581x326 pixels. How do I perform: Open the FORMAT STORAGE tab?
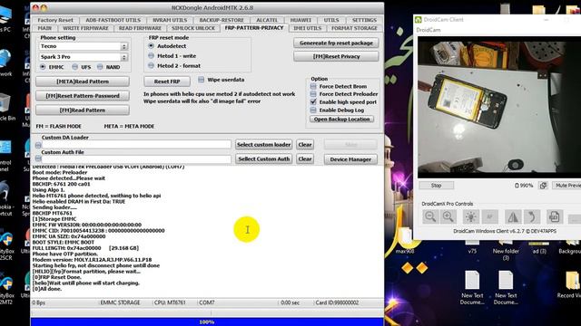354,28
